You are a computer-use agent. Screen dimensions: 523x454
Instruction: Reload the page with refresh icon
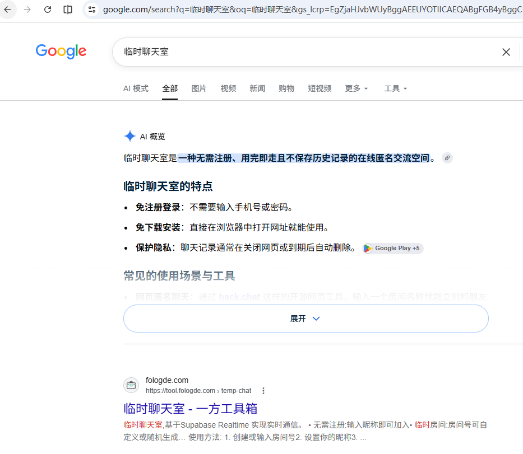coord(48,10)
